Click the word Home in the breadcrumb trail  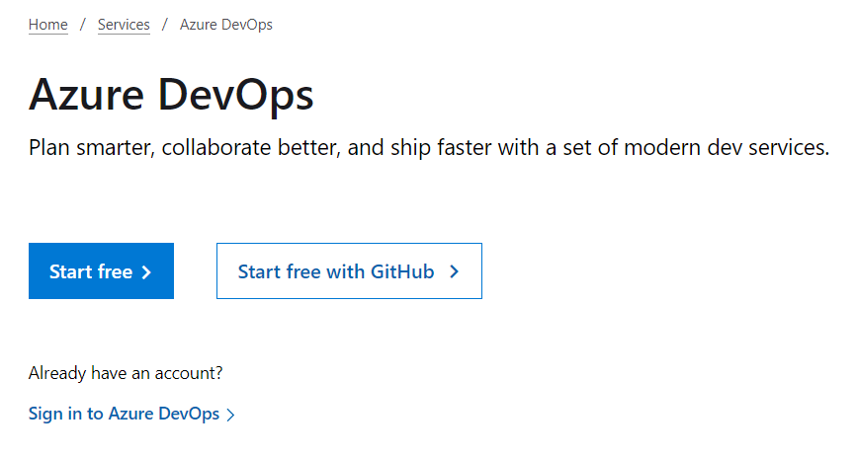pyautogui.click(x=48, y=25)
